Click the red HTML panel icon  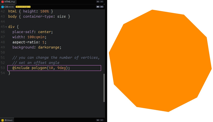(2, 2)
